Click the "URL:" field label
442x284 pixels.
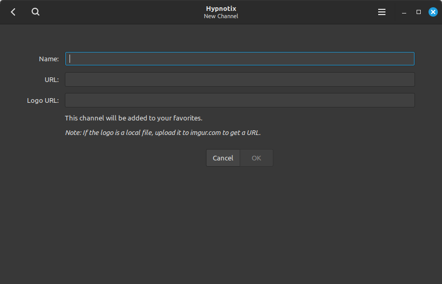coord(51,80)
